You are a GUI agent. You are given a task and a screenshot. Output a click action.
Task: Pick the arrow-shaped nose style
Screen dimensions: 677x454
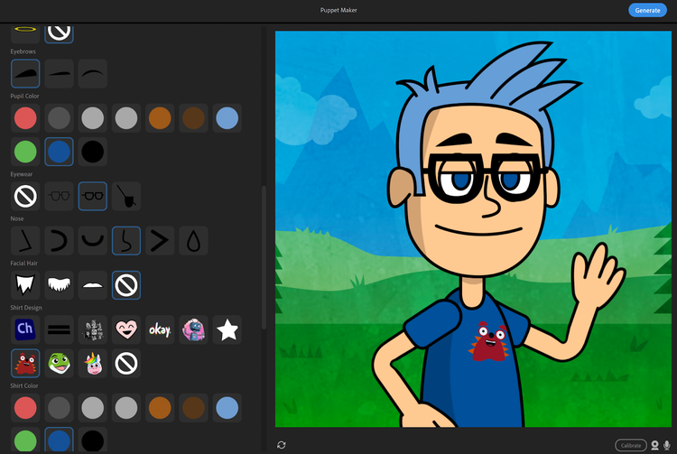tap(160, 240)
